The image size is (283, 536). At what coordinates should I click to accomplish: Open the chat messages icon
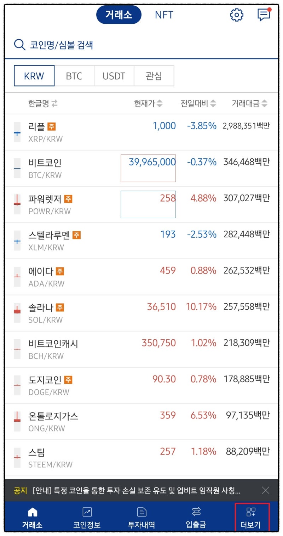tap(264, 14)
